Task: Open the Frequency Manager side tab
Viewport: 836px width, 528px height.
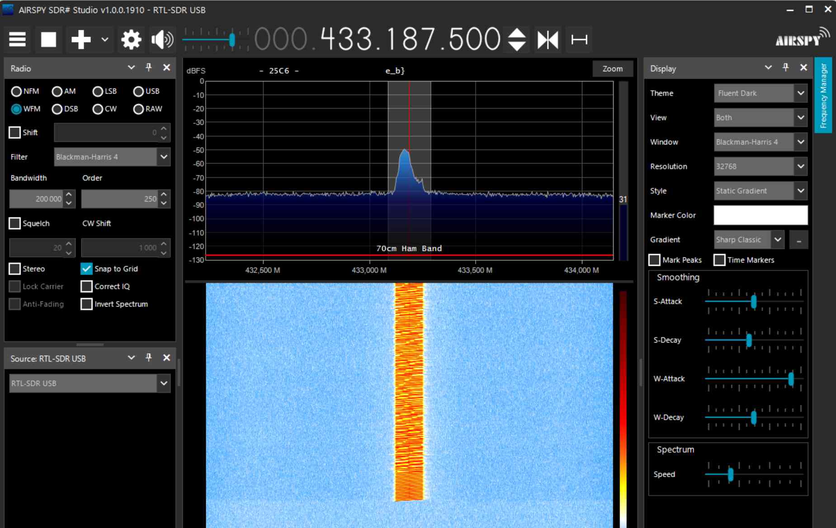Action: click(x=823, y=95)
